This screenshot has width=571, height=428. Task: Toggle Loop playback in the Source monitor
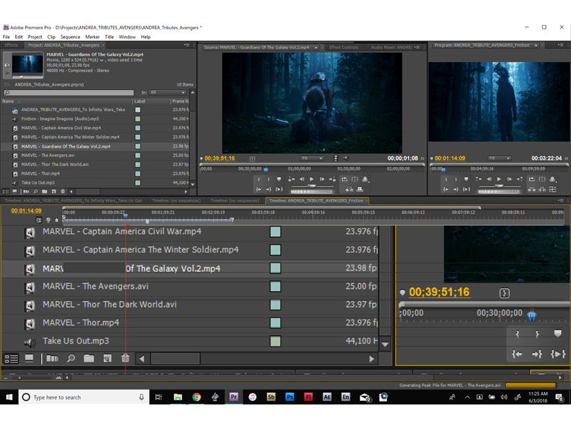coord(345,179)
